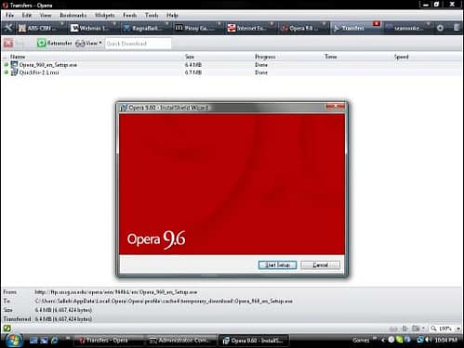Open the Edit menu
This screenshot has width=464, height=348.
[27, 15]
